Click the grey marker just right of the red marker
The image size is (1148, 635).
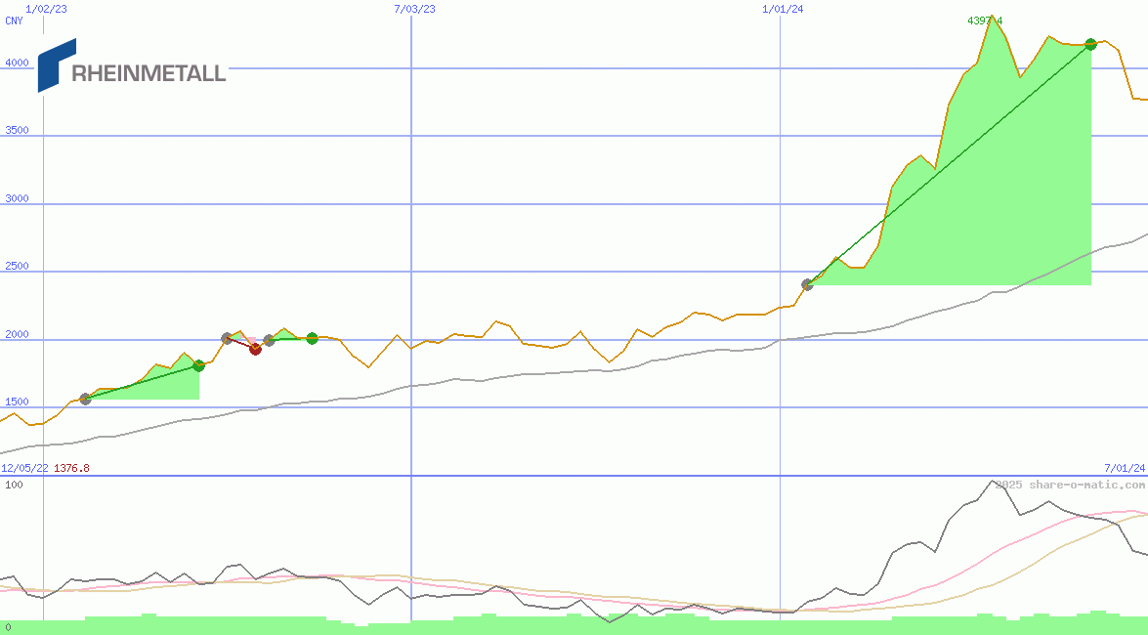tap(269, 340)
